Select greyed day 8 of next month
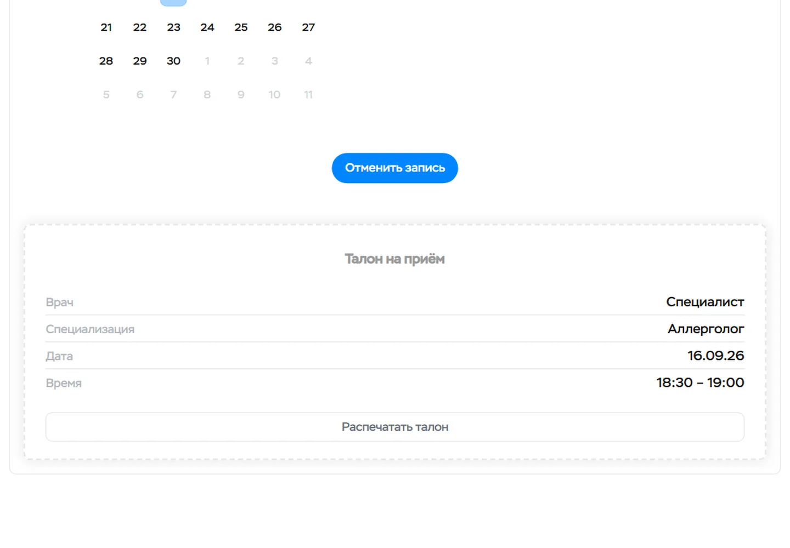790x548 pixels. point(207,95)
